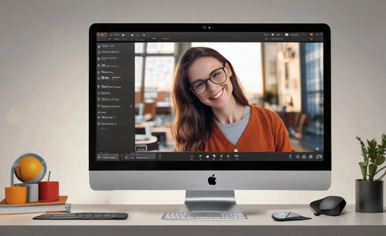Click the small square icon under the top-right controls
This screenshot has width=386, height=236.
tap(266, 39)
